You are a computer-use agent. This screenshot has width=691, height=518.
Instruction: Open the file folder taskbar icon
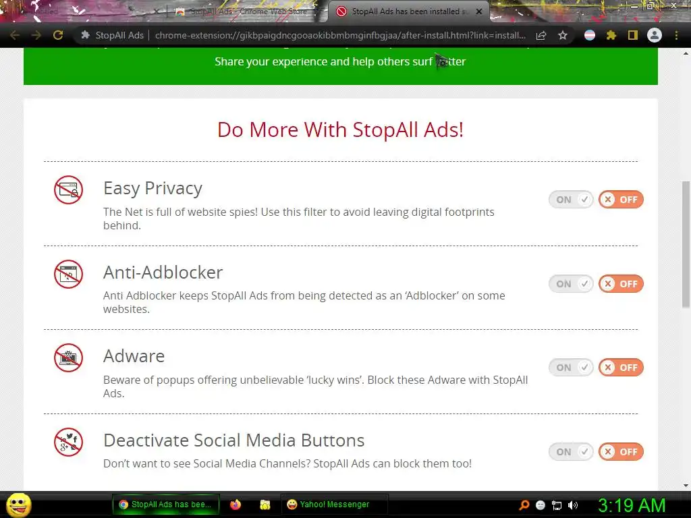pos(265,505)
